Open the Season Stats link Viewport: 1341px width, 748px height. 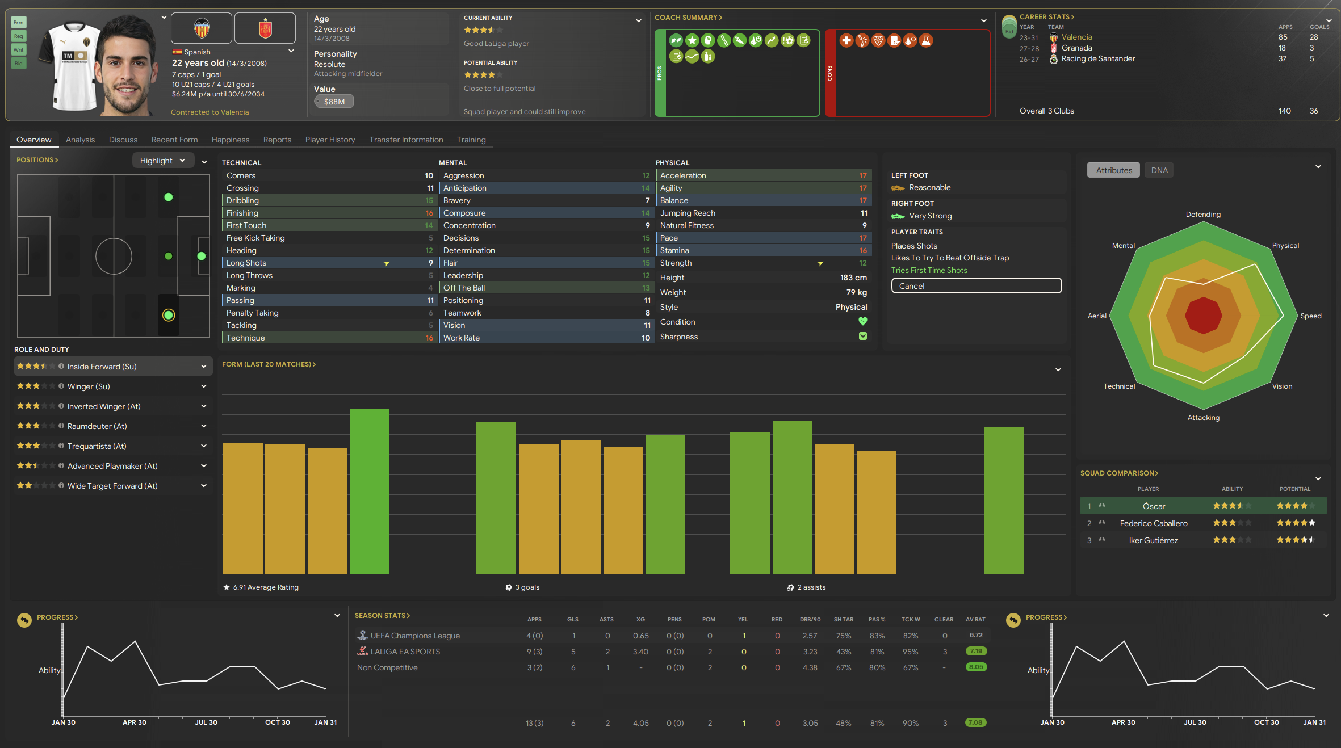(x=382, y=616)
